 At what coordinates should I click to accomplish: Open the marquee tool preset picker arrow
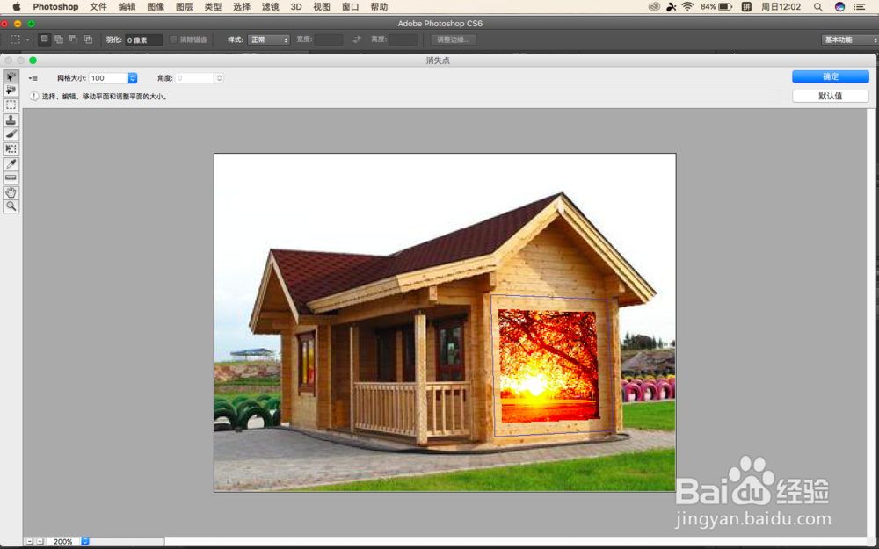click(27, 40)
